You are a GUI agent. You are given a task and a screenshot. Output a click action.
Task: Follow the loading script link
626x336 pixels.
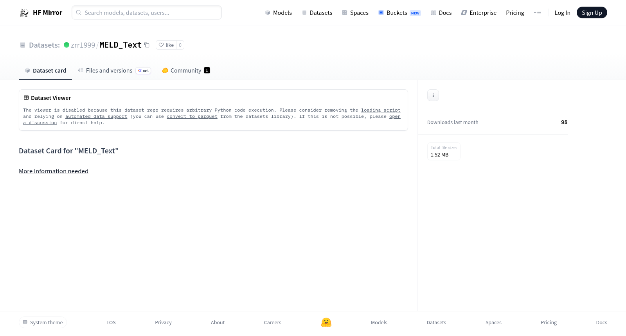coord(381,110)
